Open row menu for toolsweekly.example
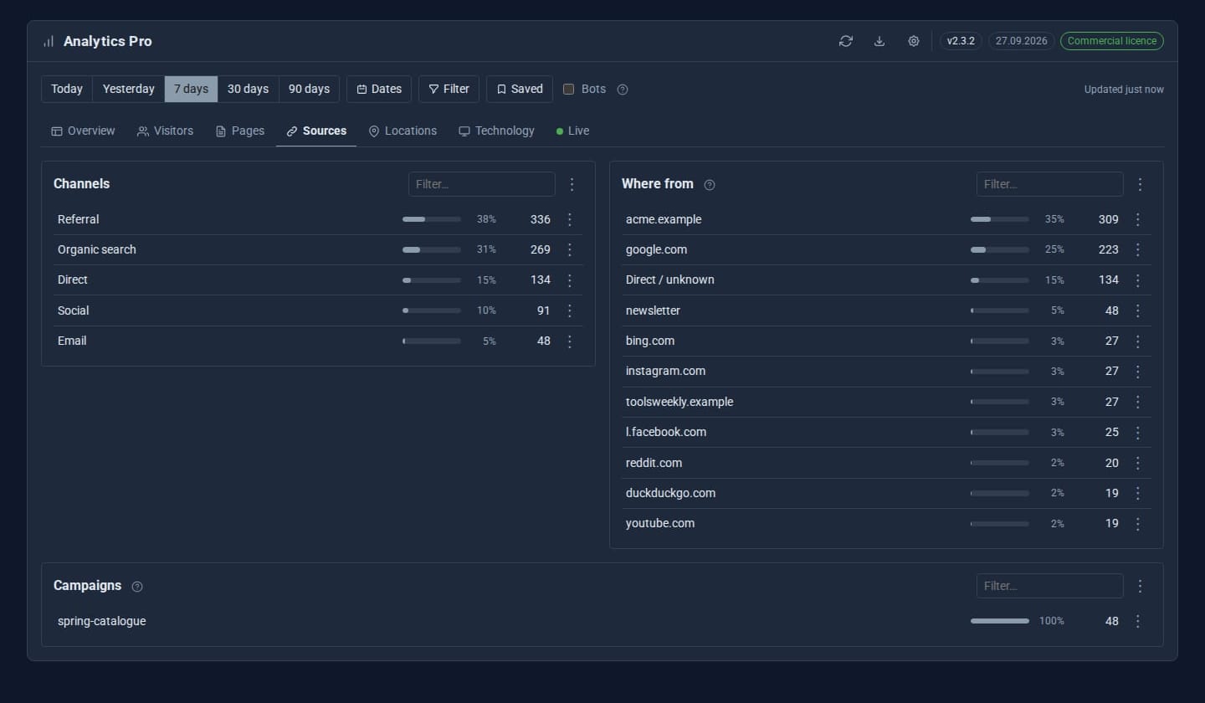 1138,402
